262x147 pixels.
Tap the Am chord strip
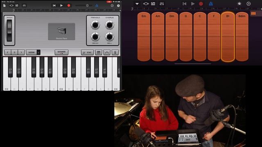coord(158,37)
